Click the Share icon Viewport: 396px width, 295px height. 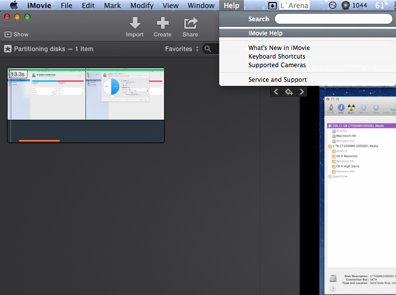tap(190, 23)
